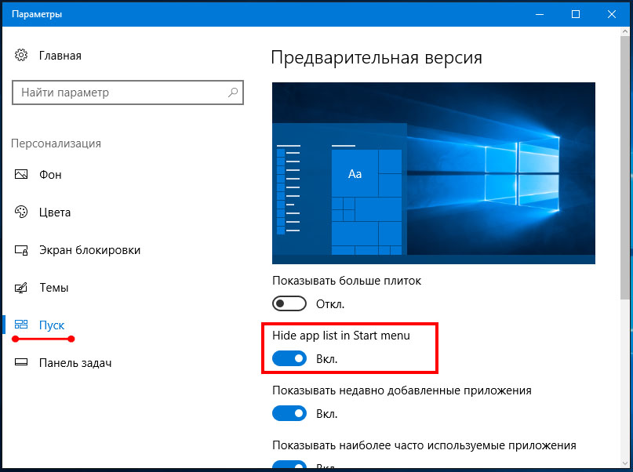Click the Показывать больше плиток label
The image size is (633, 472).
click(x=347, y=281)
